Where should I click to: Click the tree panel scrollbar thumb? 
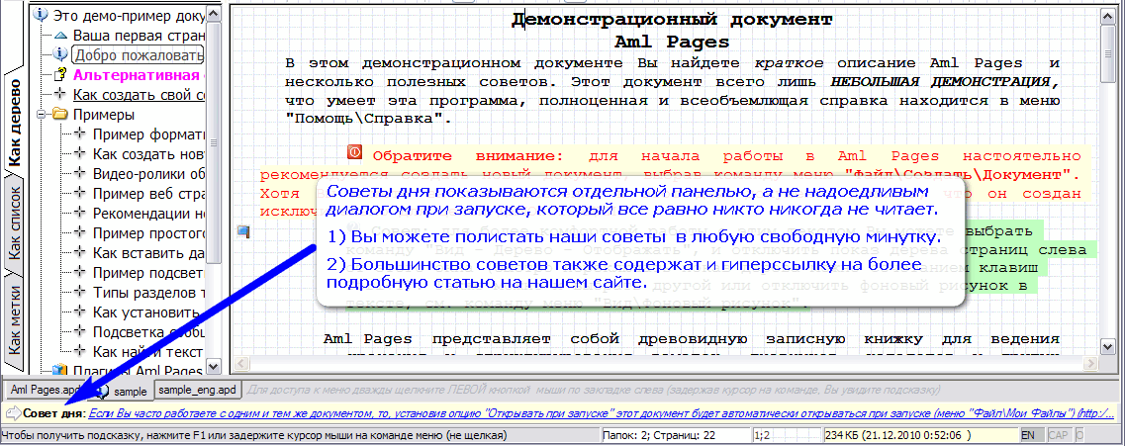(214, 144)
